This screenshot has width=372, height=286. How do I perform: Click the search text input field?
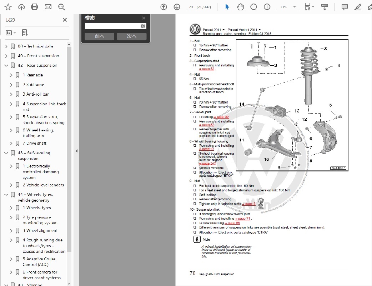tap(112, 26)
